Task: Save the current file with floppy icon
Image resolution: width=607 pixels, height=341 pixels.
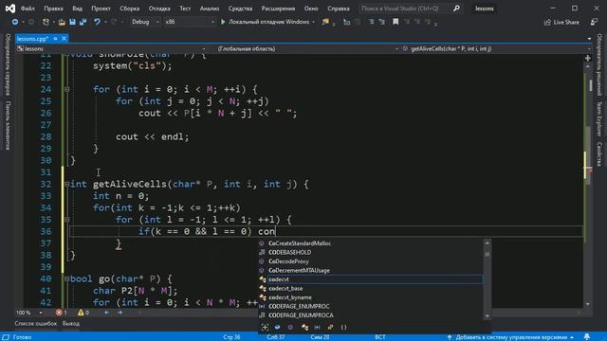Action: (72, 22)
